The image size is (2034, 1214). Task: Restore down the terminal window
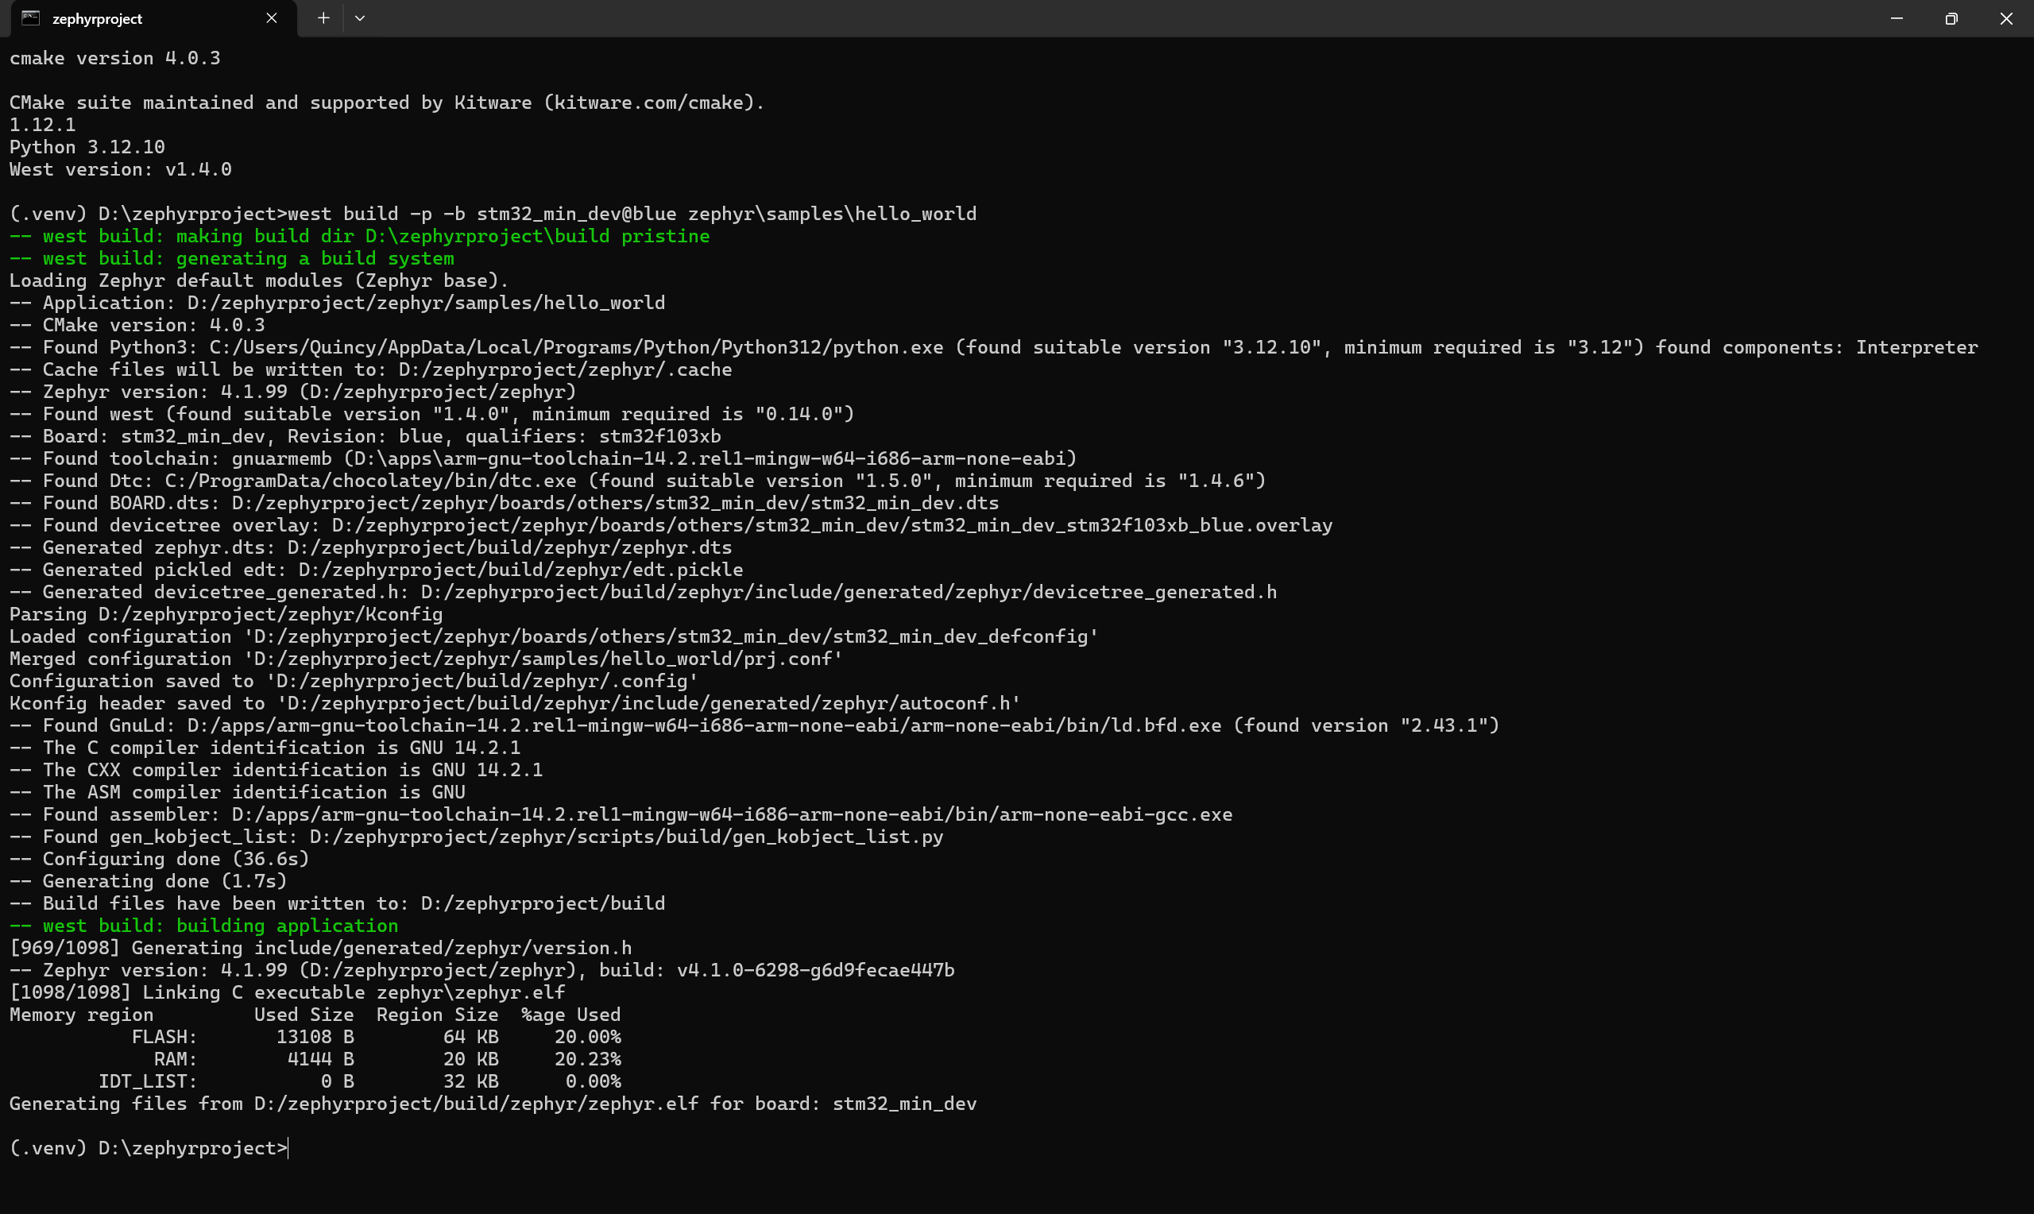tap(1951, 18)
